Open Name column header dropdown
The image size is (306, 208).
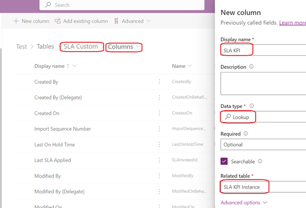(189, 66)
